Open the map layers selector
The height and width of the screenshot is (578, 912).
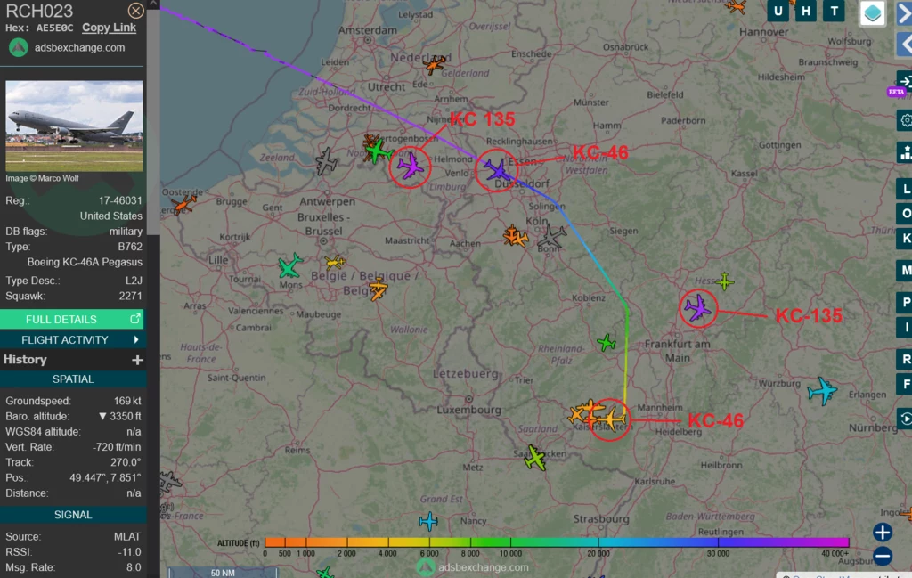coord(872,12)
